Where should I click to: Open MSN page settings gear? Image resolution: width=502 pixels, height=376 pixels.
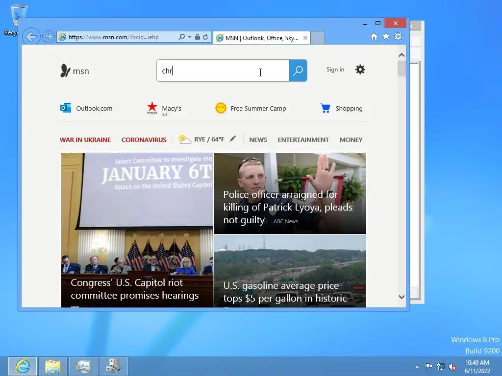coord(360,70)
